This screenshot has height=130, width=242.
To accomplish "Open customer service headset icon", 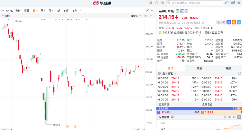I will [x=156, y=3].
